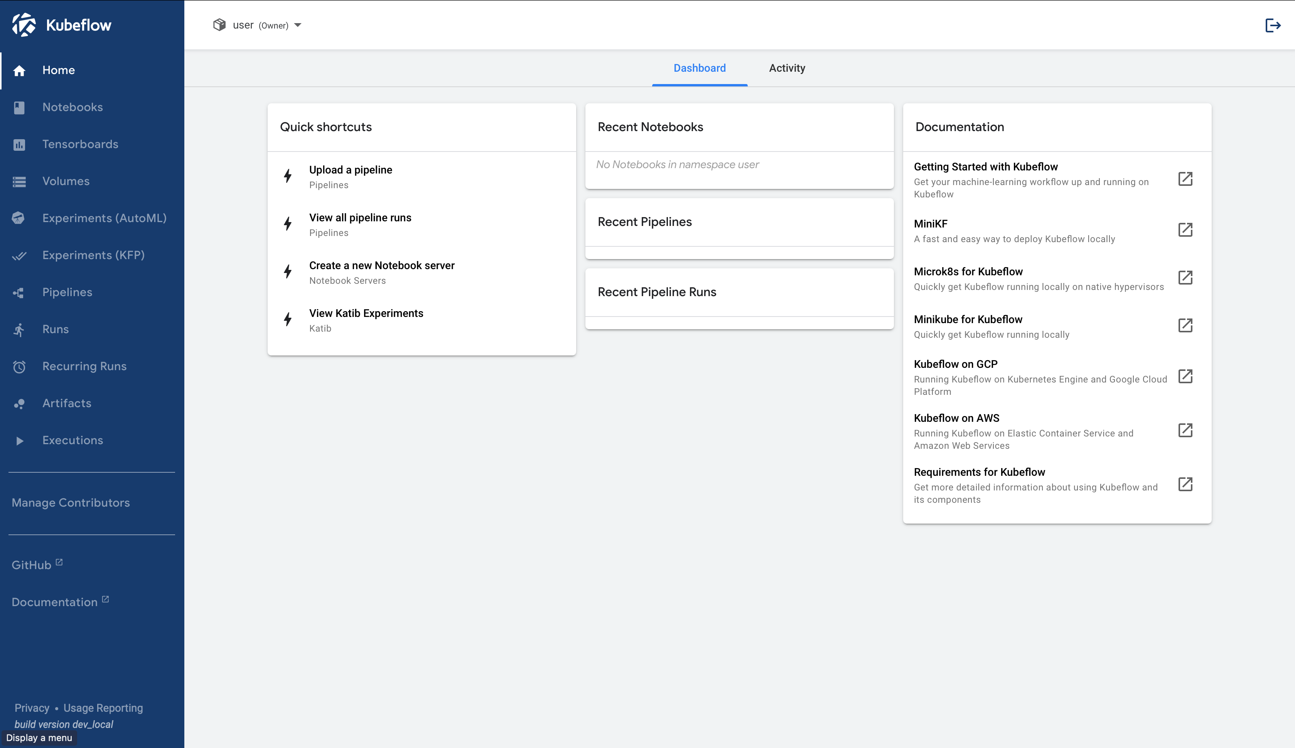Open Tensorboards from the sidebar icon

coord(19,144)
